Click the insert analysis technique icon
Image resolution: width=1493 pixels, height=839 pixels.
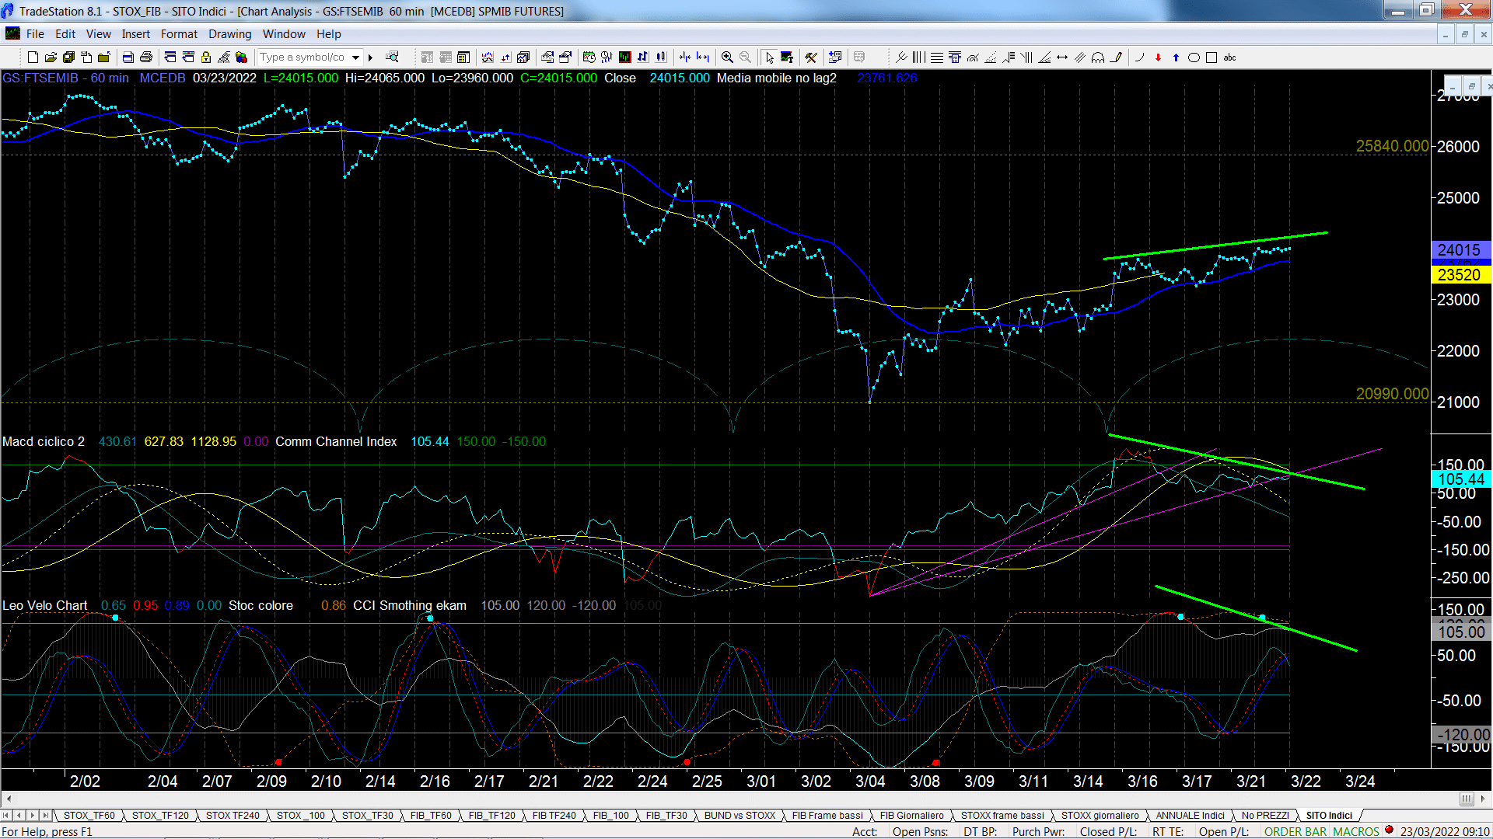coord(487,57)
